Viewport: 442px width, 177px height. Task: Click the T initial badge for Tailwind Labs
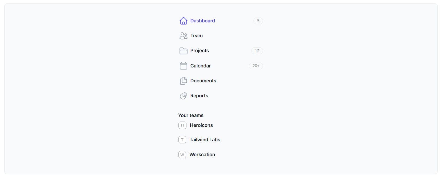pyautogui.click(x=182, y=140)
